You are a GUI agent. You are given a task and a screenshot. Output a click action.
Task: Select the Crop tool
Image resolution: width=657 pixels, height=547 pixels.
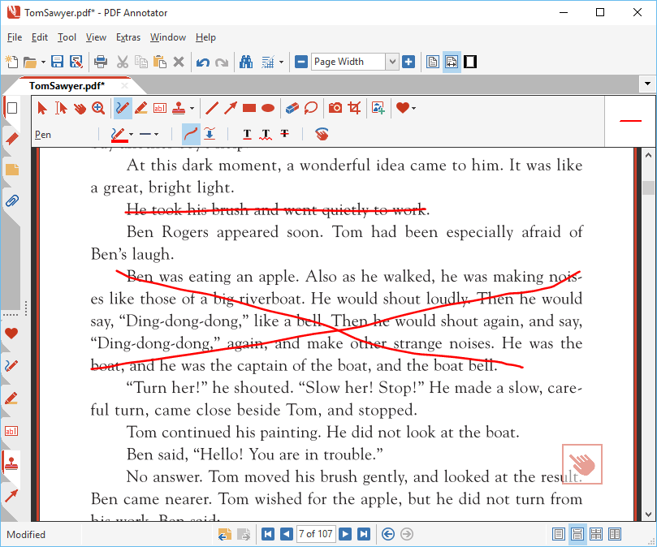pos(354,109)
